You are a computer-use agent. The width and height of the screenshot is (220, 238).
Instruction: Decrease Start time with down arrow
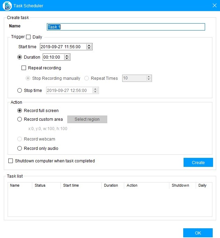pos(89,49)
